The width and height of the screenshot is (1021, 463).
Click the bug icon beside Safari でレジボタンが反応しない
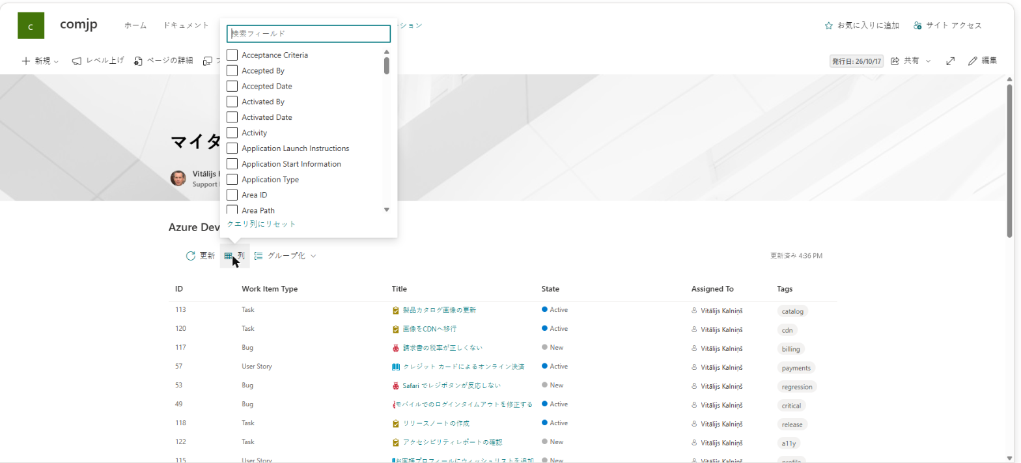396,386
